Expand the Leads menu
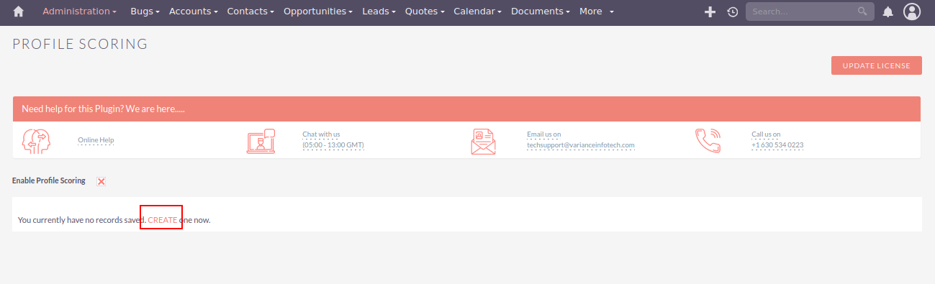 coord(379,12)
